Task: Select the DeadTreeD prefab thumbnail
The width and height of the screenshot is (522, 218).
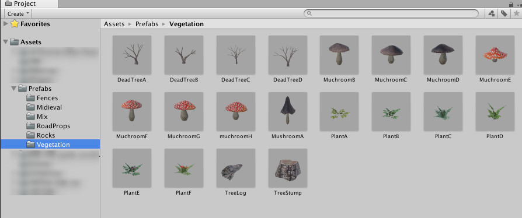Action: pyautogui.click(x=288, y=55)
